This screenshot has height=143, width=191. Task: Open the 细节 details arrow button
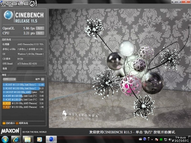coord(43,79)
